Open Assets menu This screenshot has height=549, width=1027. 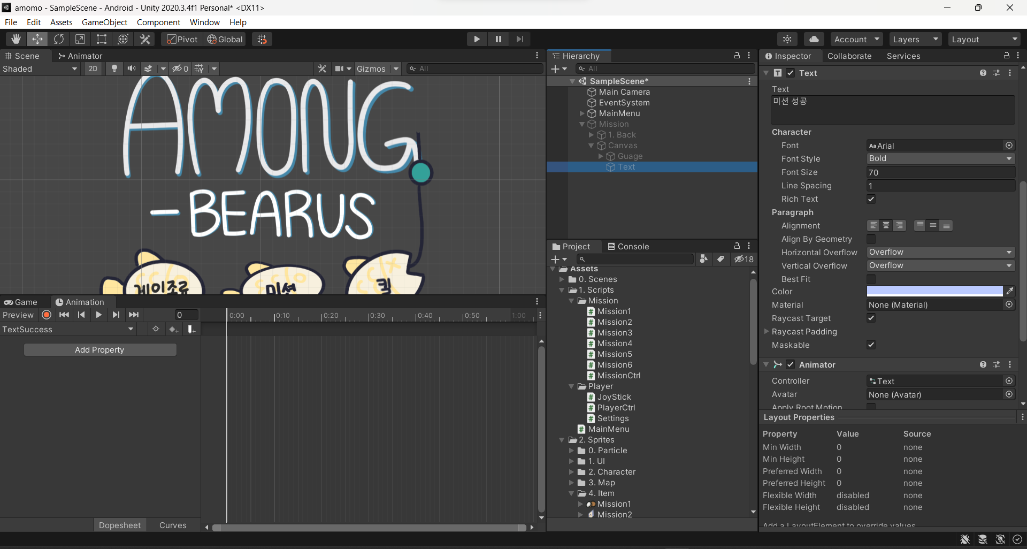click(x=62, y=22)
